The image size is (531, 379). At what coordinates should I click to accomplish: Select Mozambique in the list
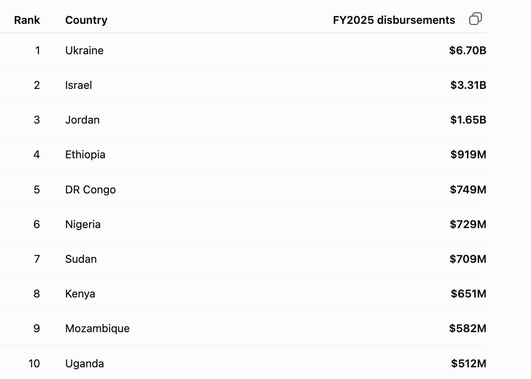click(97, 328)
